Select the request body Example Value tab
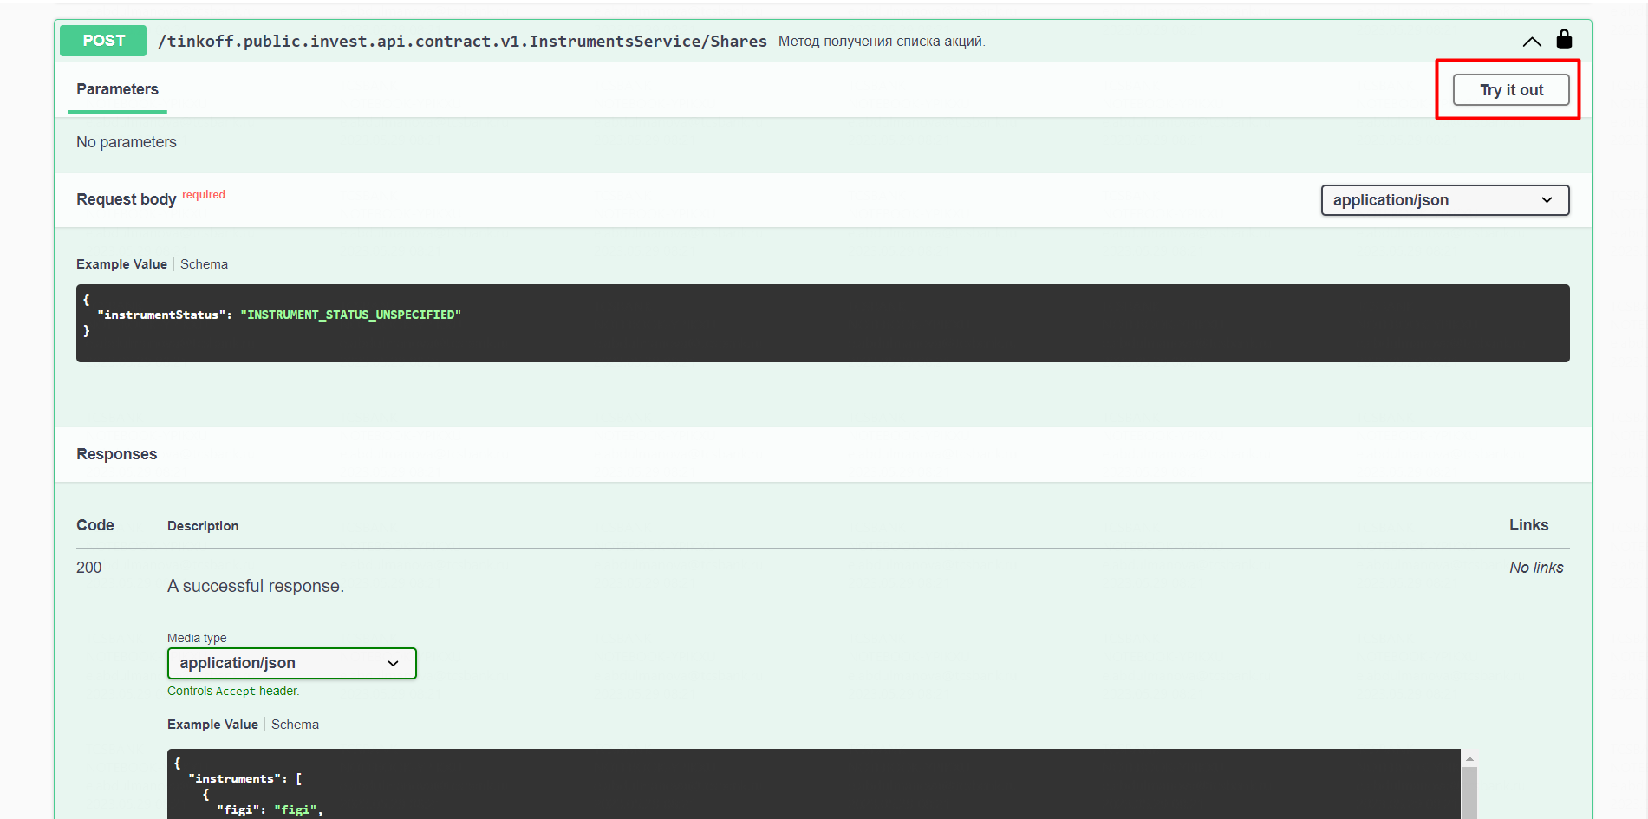The width and height of the screenshot is (1648, 819). click(121, 264)
